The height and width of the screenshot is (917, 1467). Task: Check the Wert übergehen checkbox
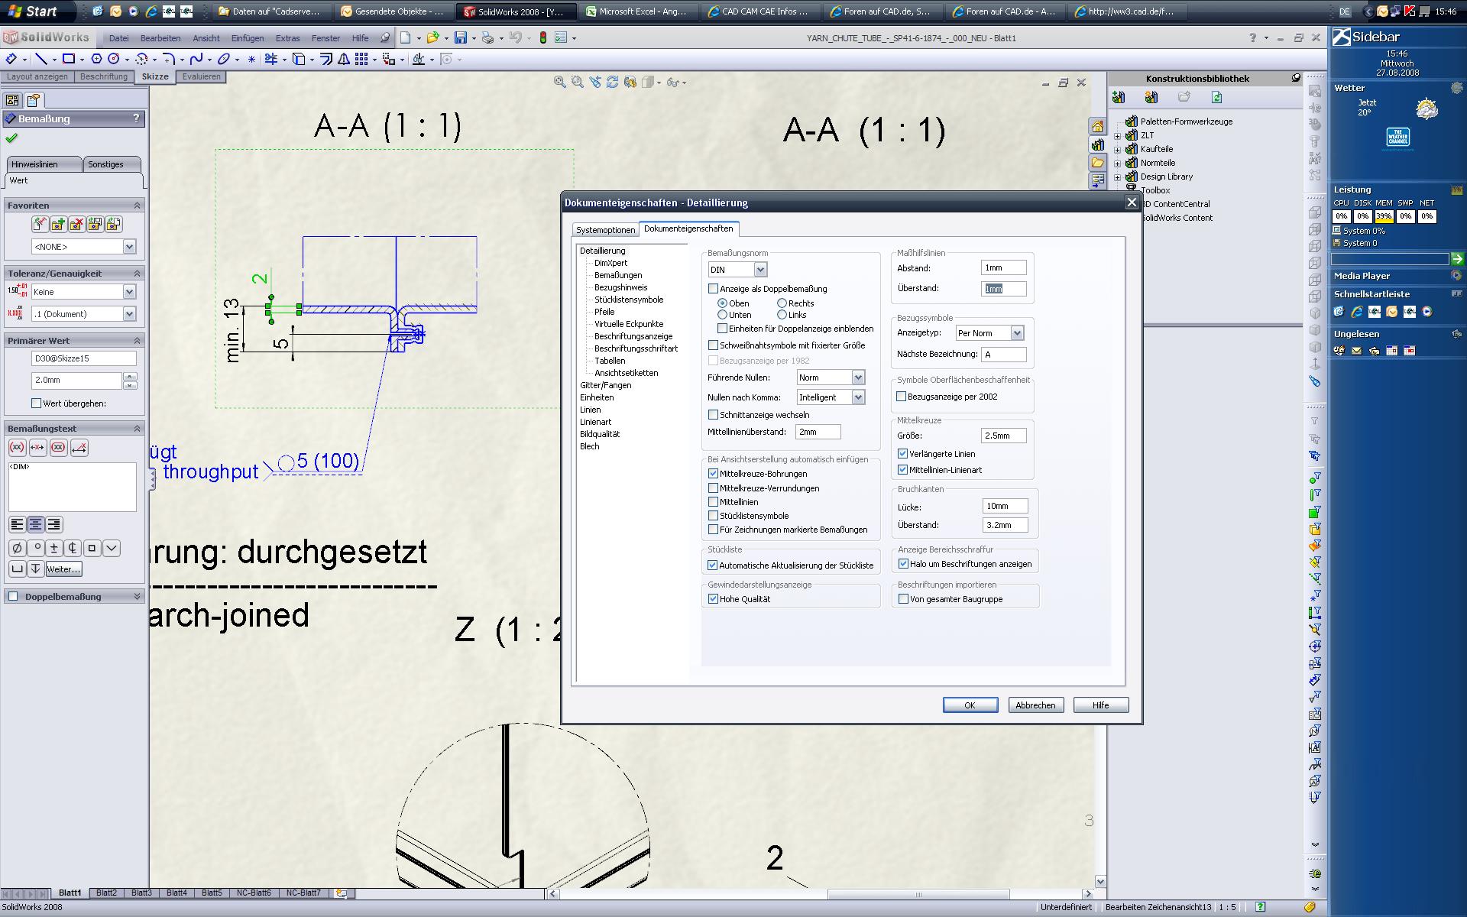point(36,403)
